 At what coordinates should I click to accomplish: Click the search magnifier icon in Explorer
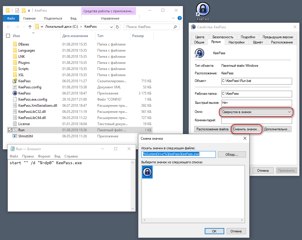[175, 27]
